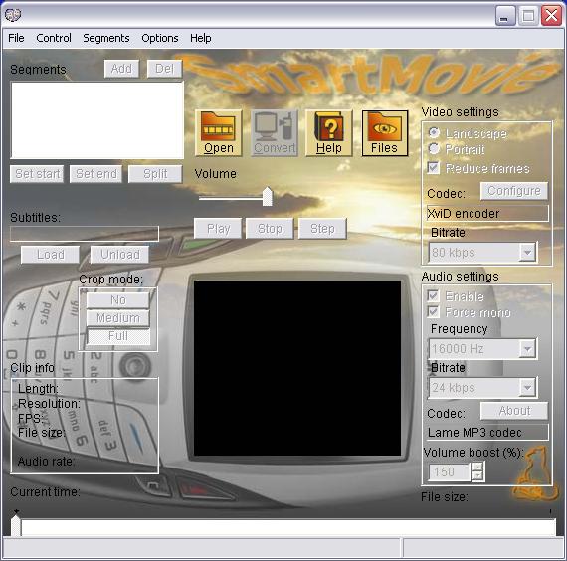The image size is (567, 561).
Task: Click the application icon in the title bar
Action: pyautogui.click(x=13, y=15)
